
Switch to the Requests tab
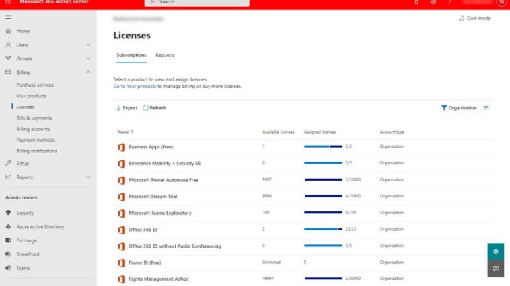click(x=165, y=55)
